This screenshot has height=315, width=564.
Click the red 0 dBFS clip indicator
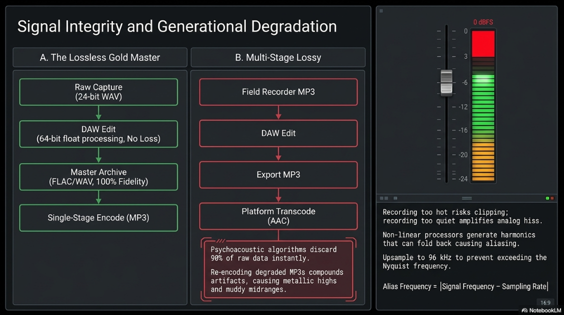[x=483, y=44]
